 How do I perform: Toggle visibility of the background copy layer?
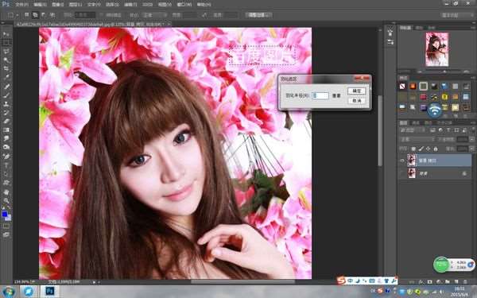coord(402,161)
